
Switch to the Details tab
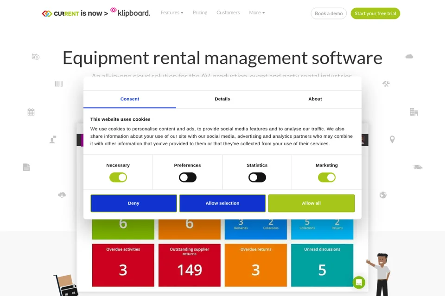tap(222, 99)
